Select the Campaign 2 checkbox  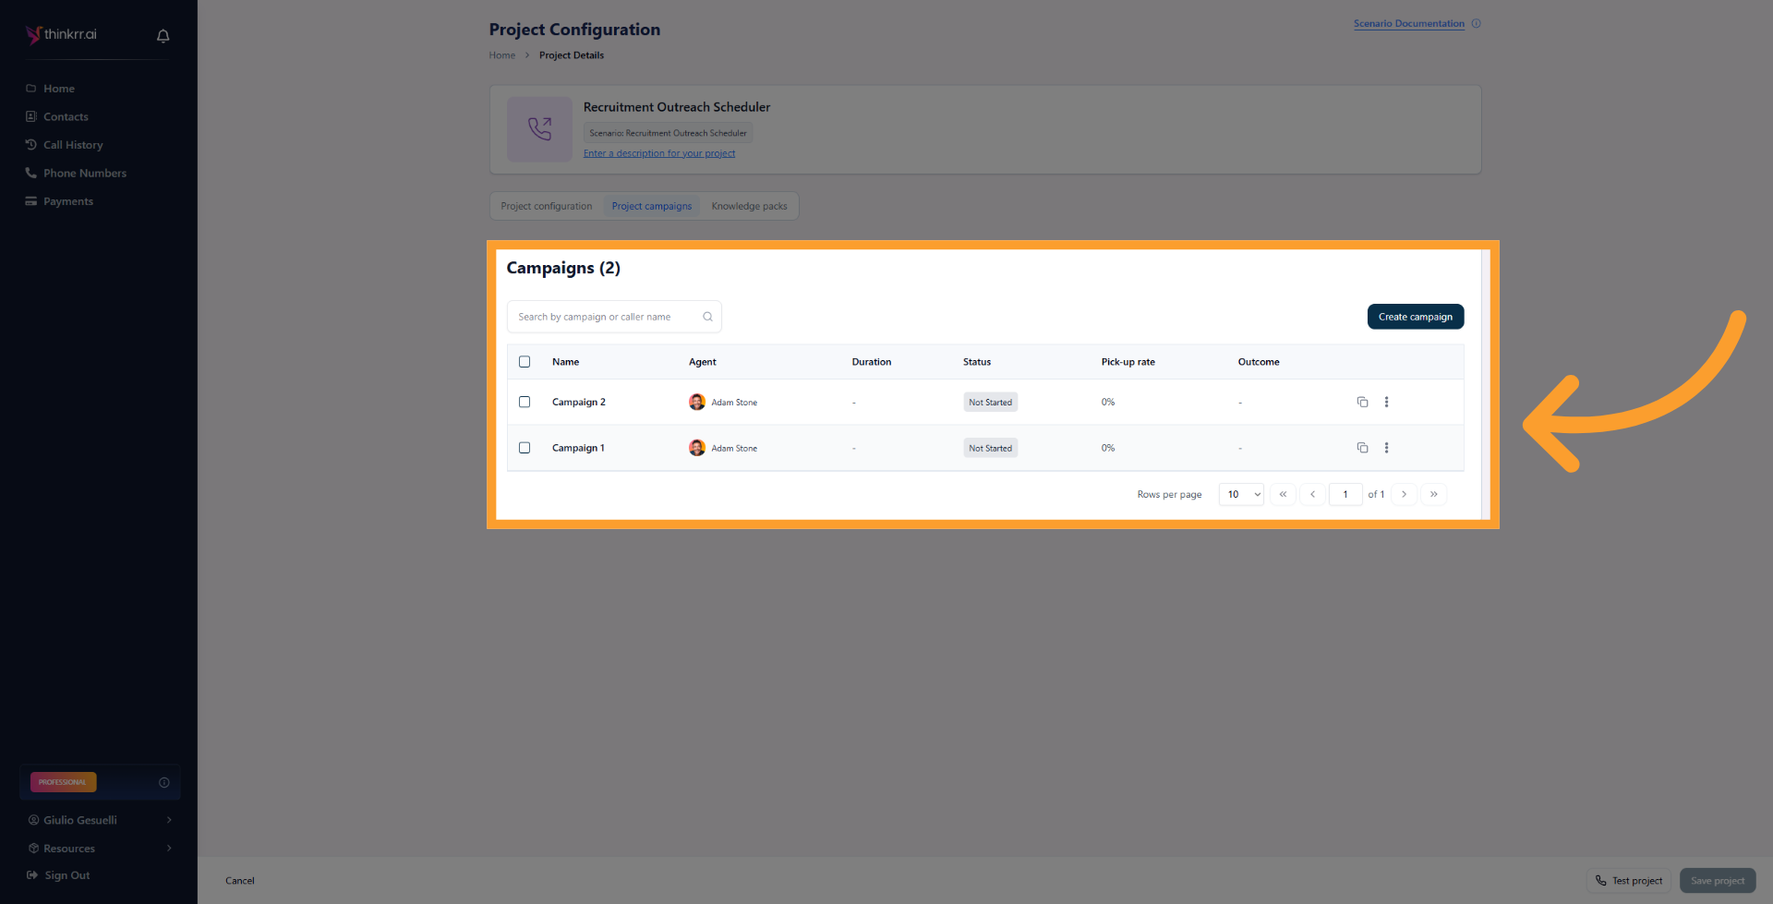525,403
